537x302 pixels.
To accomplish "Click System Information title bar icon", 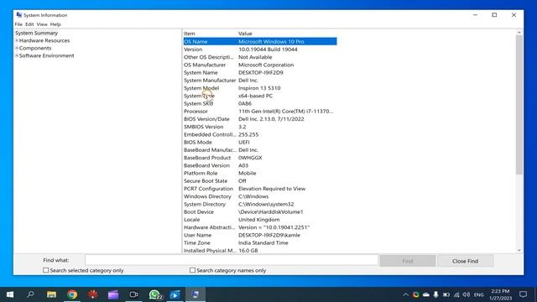I will (x=19, y=15).
